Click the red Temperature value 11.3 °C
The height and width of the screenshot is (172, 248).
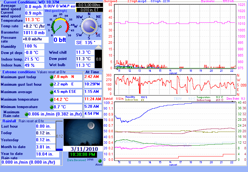point(34,20)
